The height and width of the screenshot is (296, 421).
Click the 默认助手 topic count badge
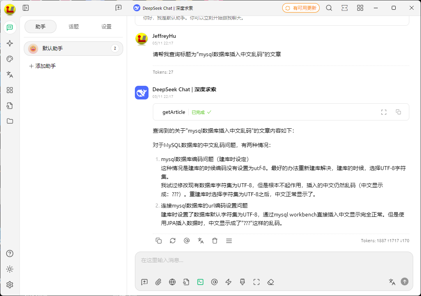click(x=115, y=48)
